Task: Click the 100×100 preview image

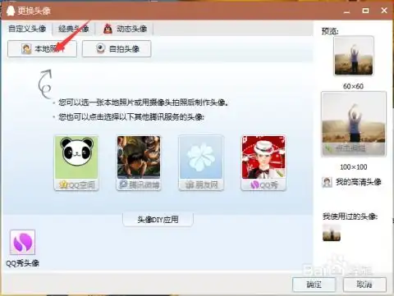Action: pyautogui.click(x=354, y=124)
